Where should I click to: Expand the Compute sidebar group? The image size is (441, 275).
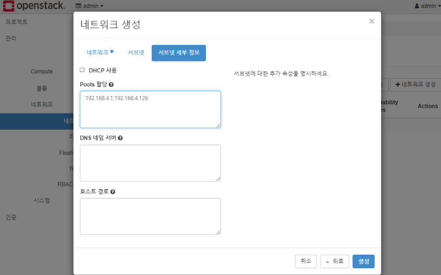click(x=42, y=71)
